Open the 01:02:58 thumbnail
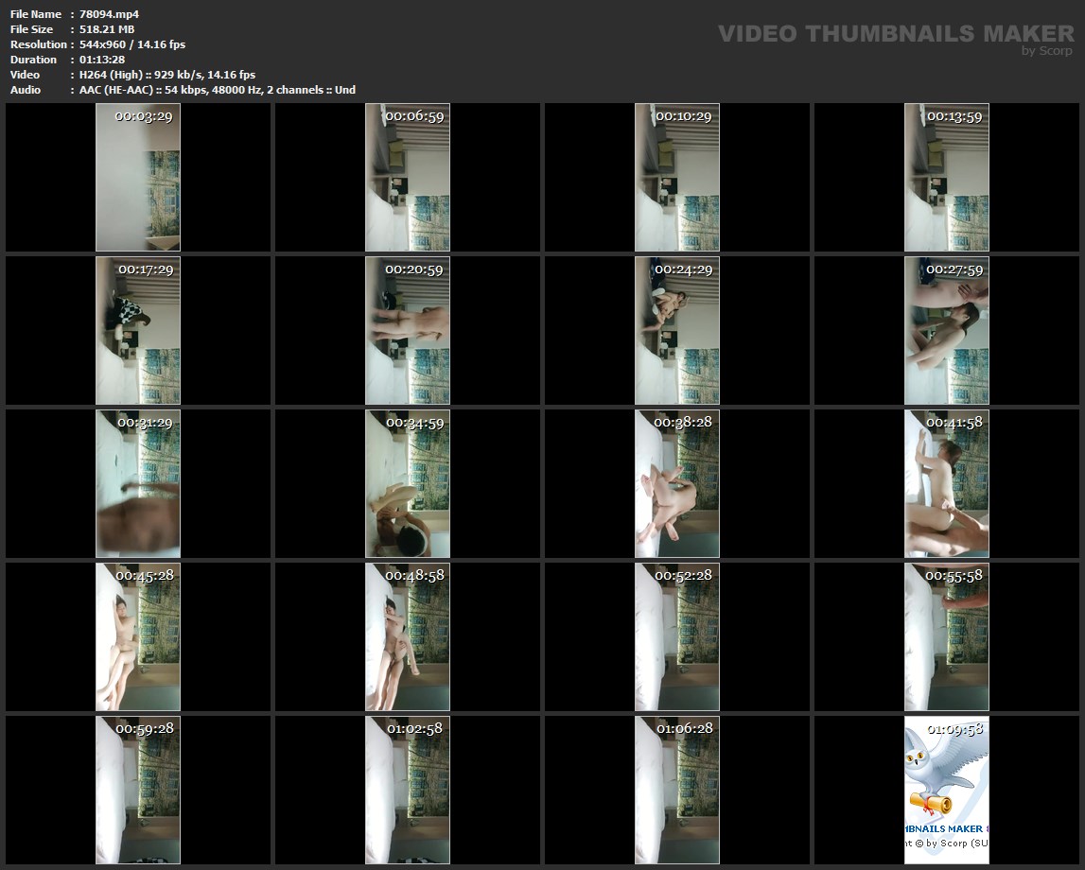This screenshot has height=870, width=1085. (x=408, y=790)
